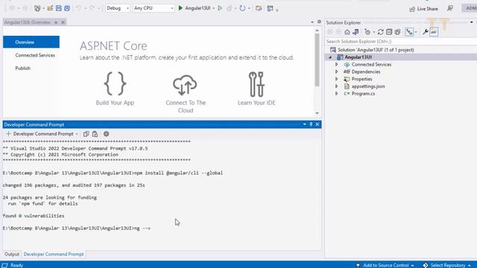Click the Save All icon
This screenshot has height=268, width=477.
tap(67, 8)
